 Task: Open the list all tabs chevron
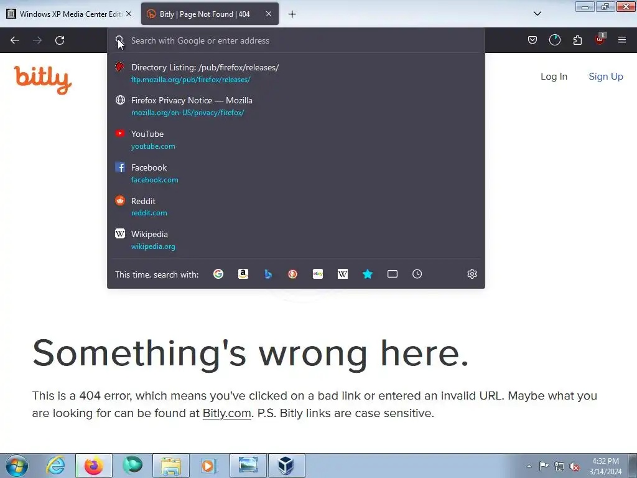(x=537, y=14)
